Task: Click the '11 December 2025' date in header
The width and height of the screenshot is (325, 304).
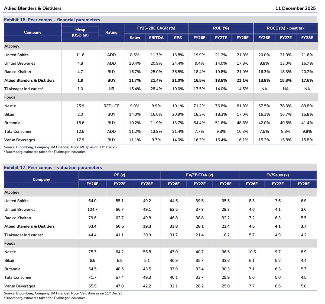Action: tap(295, 8)
